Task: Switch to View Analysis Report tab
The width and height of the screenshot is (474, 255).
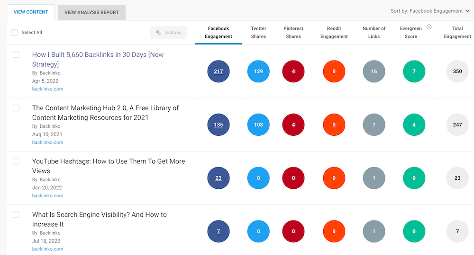Action: 91,12
